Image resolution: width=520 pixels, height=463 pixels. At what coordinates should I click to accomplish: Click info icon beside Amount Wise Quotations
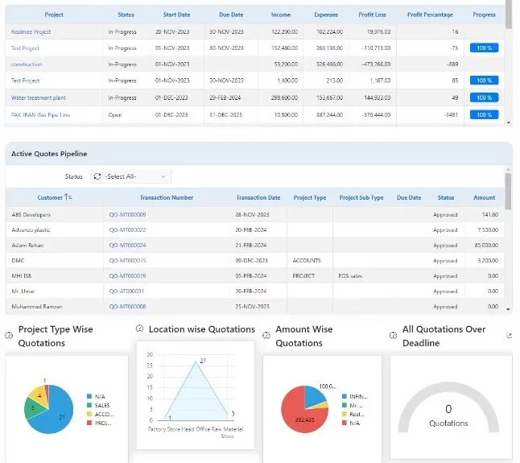(x=266, y=335)
